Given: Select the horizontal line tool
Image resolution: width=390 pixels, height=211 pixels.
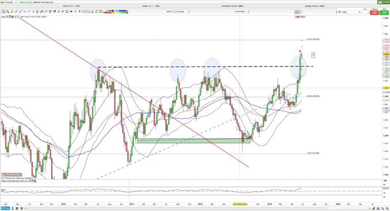Looking at the screenshot, I should 25,11.
